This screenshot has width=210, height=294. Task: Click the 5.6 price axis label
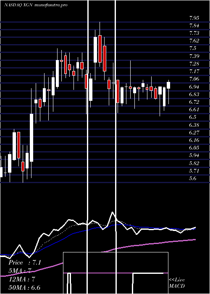point(192,178)
